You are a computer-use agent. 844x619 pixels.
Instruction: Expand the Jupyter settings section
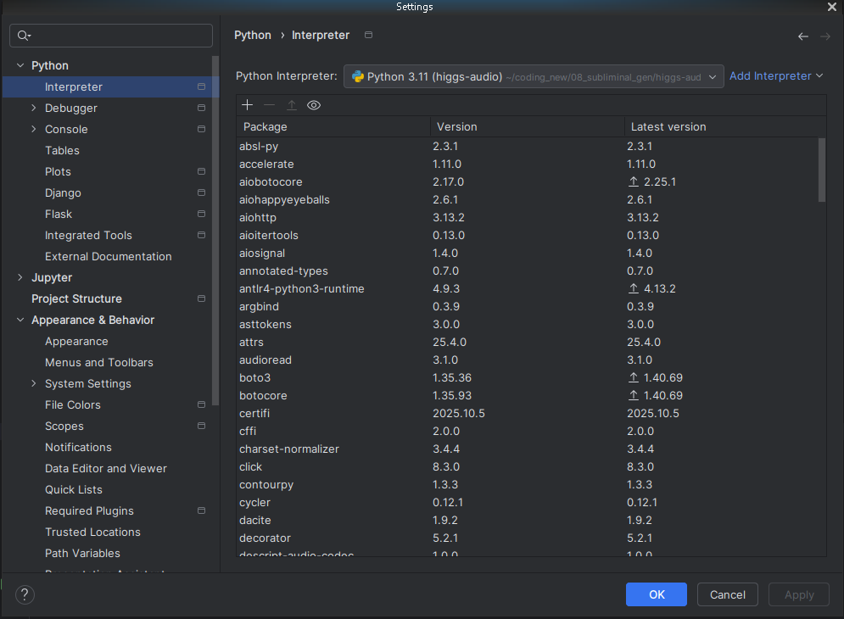tap(20, 278)
